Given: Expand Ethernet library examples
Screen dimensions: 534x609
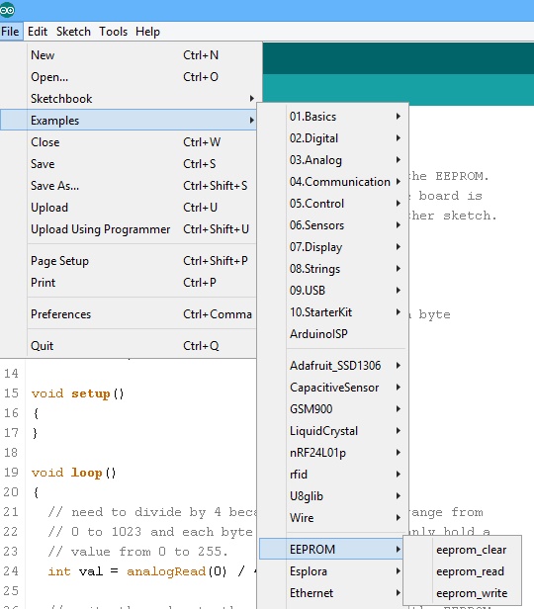Looking at the screenshot, I should click(x=333, y=593).
